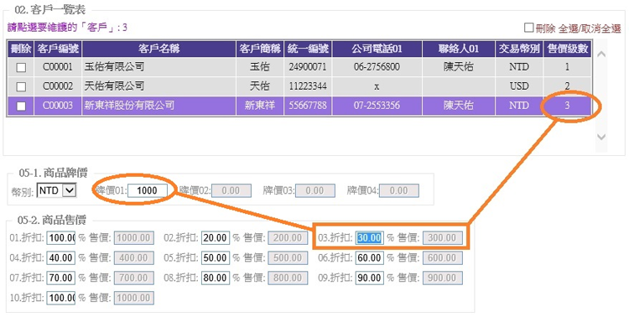Click the scroll down arrow of customer list
This screenshot has width=629, height=317.
pos(601,137)
